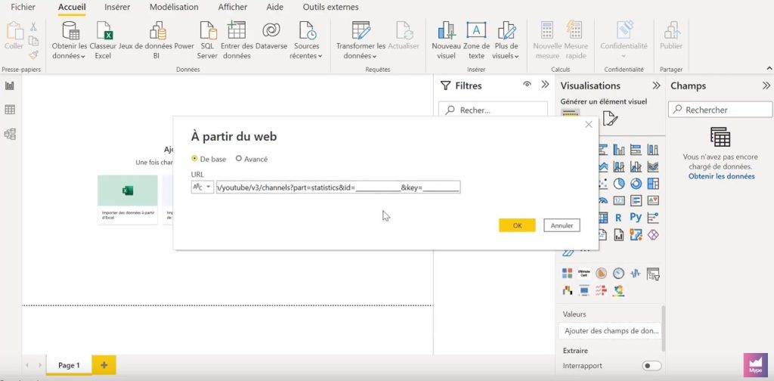Click the Couper scissors icon

pyautogui.click(x=33, y=26)
